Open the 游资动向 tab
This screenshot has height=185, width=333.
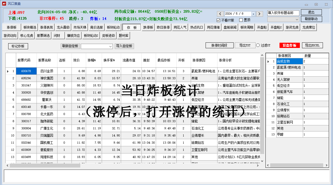tap(10, 36)
